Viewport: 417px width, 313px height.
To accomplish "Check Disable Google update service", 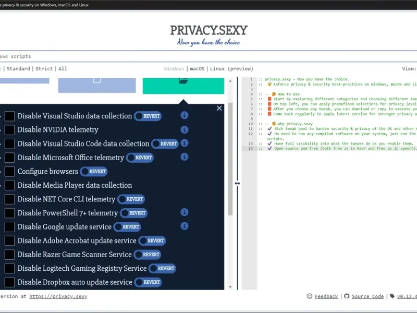I will (x=9, y=227).
